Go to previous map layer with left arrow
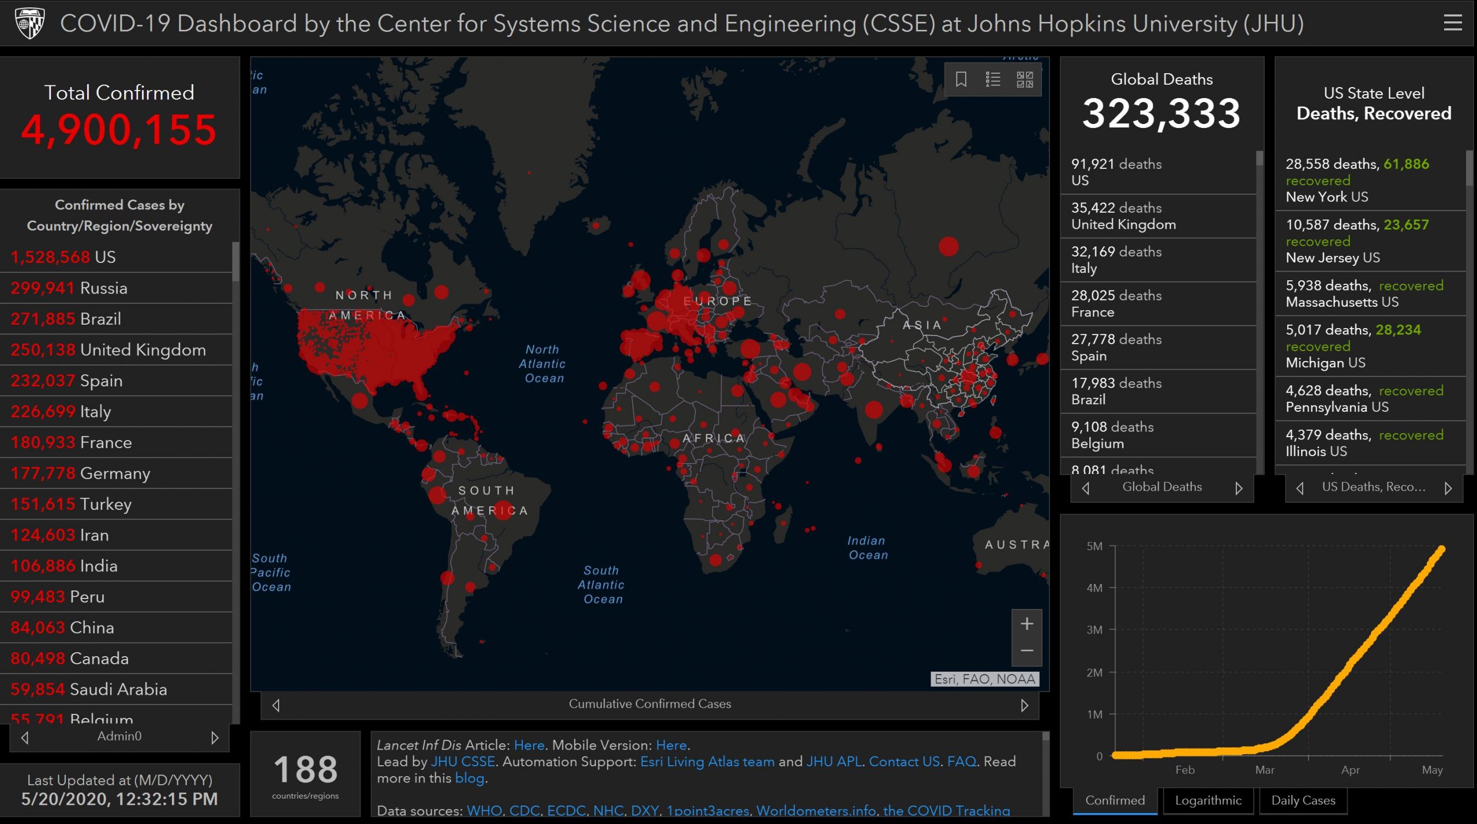The image size is (1477, 824). [x=276, y=705]
